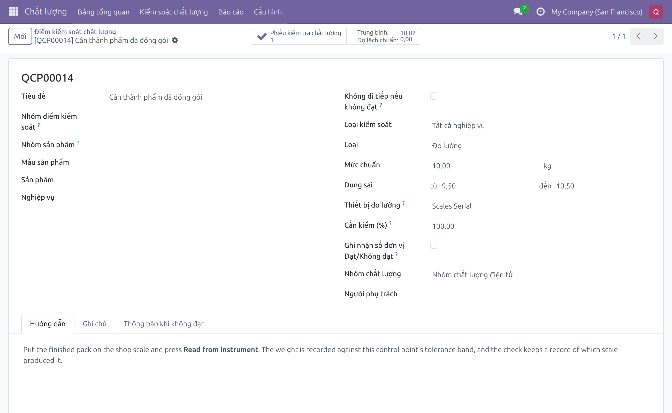Open the Người phụ trách field

(540, 295)
